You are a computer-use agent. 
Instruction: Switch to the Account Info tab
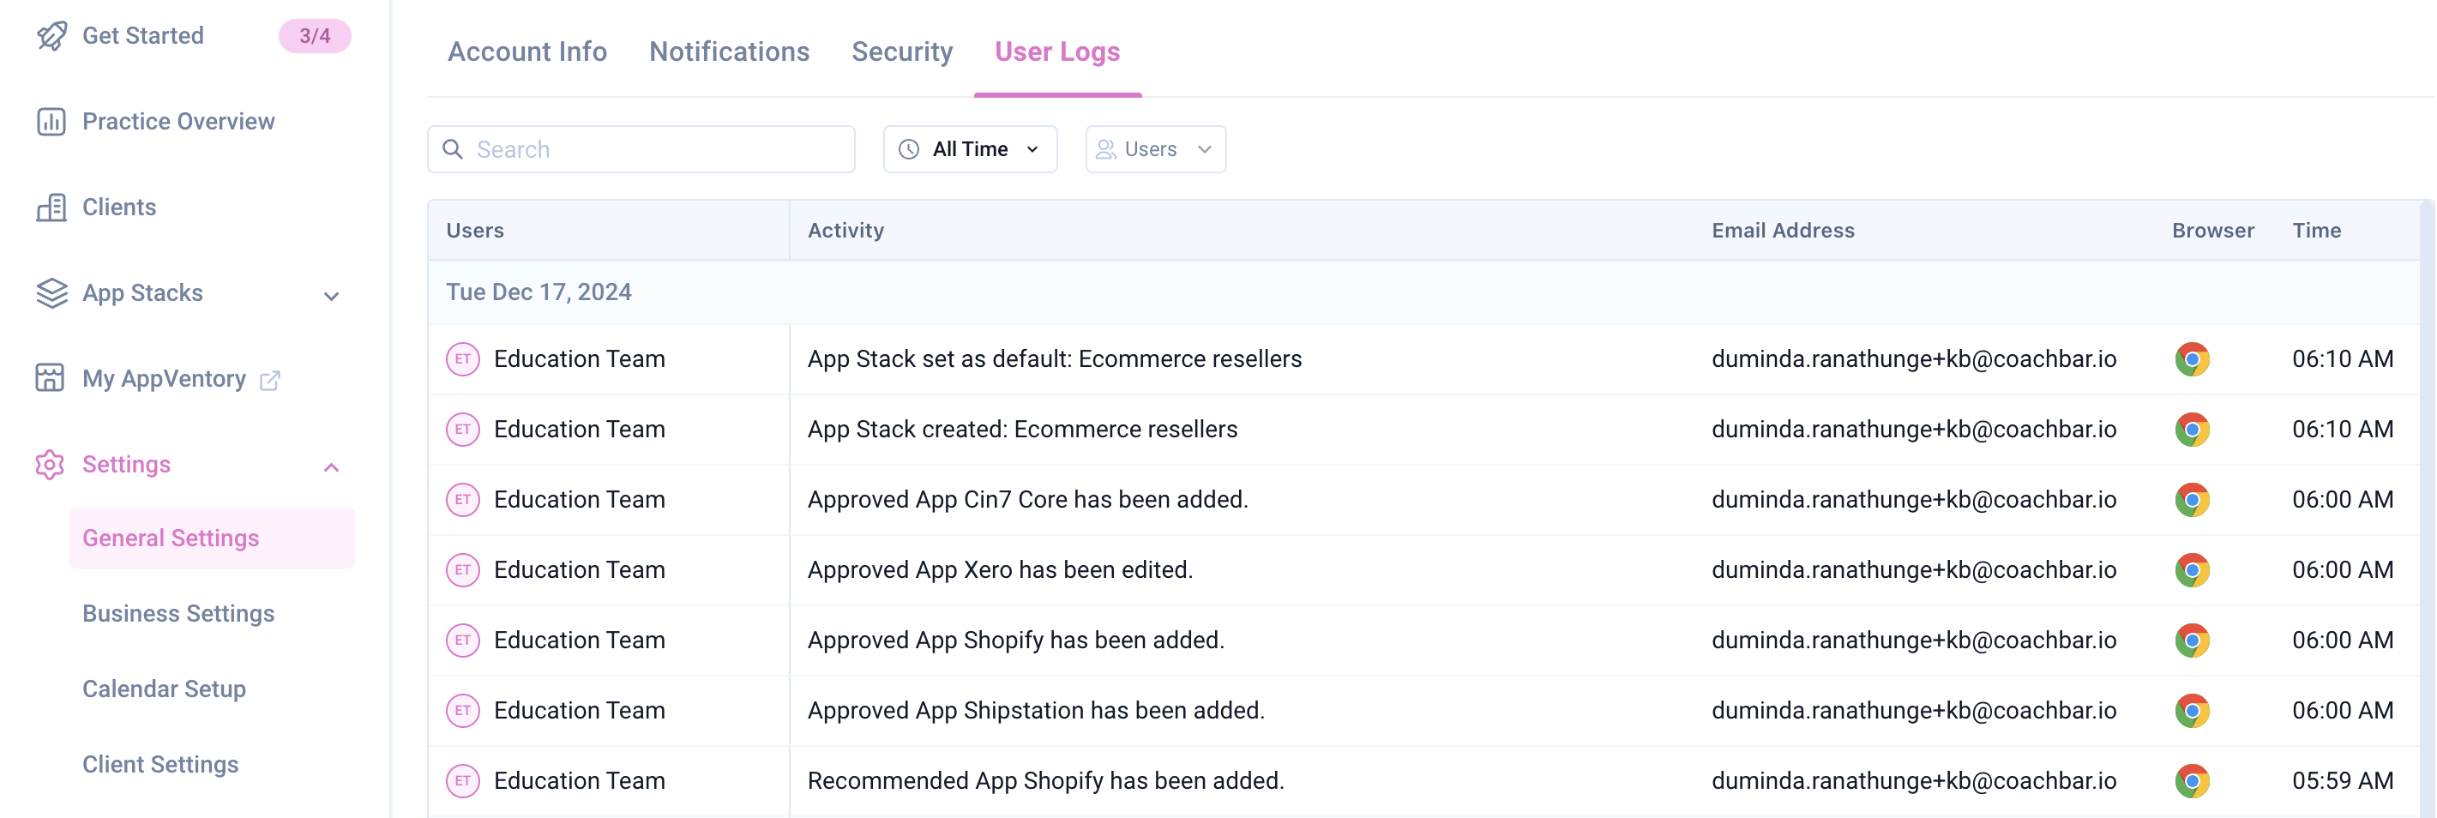(527, 52)
